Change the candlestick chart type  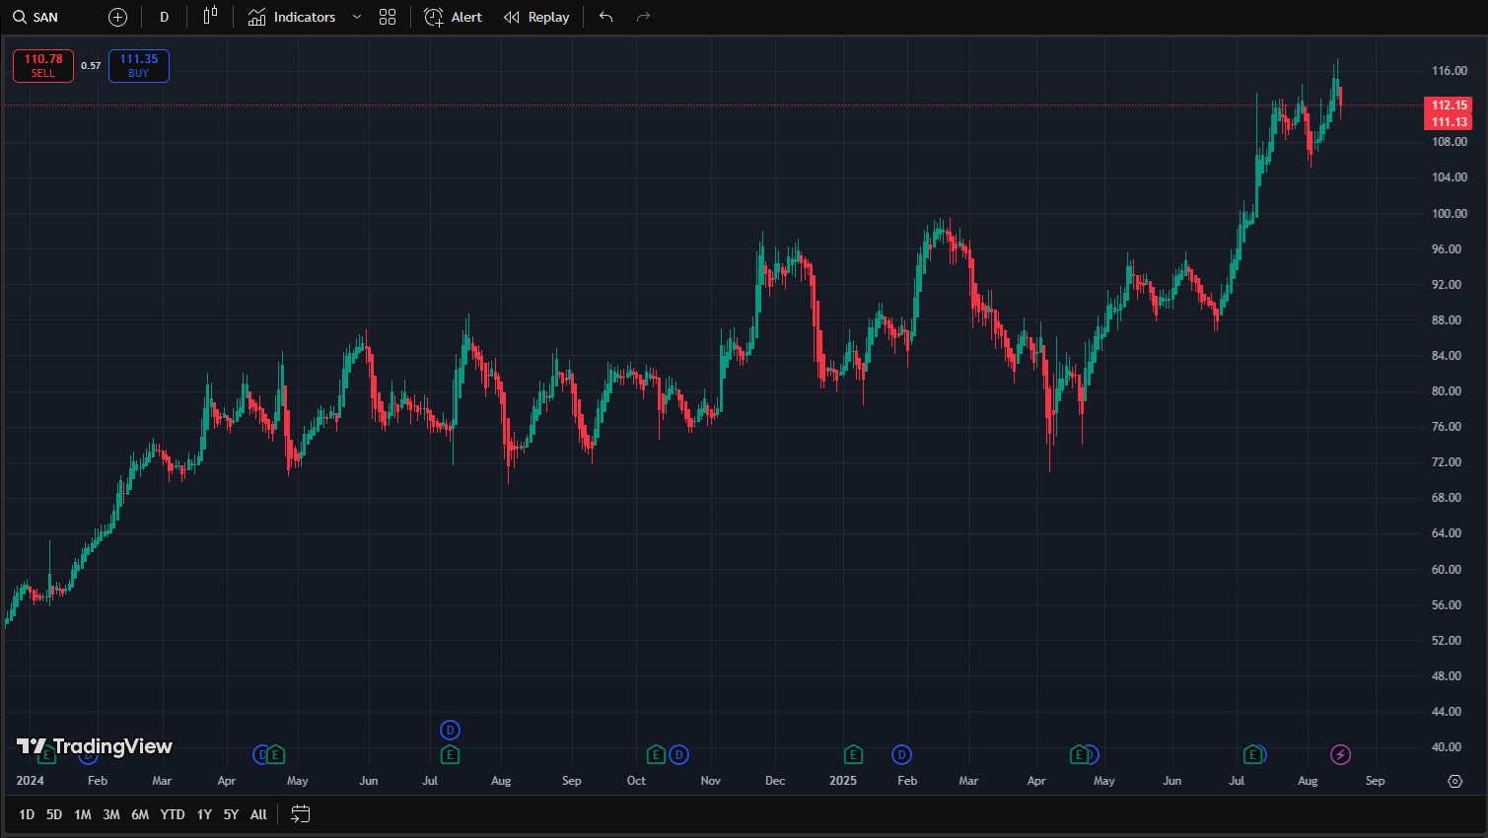click(x=210, y=17)
